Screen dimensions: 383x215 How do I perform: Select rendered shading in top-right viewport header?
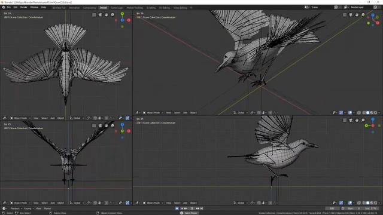[x=375, y=113]
